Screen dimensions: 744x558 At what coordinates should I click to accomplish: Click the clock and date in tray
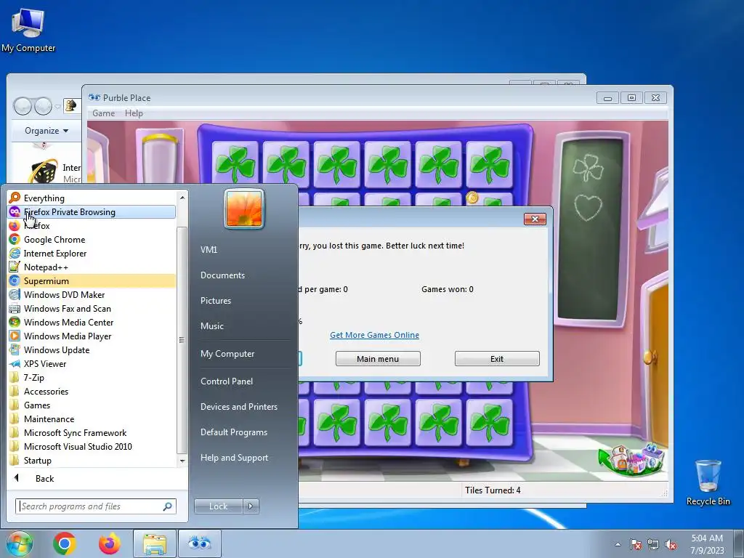pos(707,544)
